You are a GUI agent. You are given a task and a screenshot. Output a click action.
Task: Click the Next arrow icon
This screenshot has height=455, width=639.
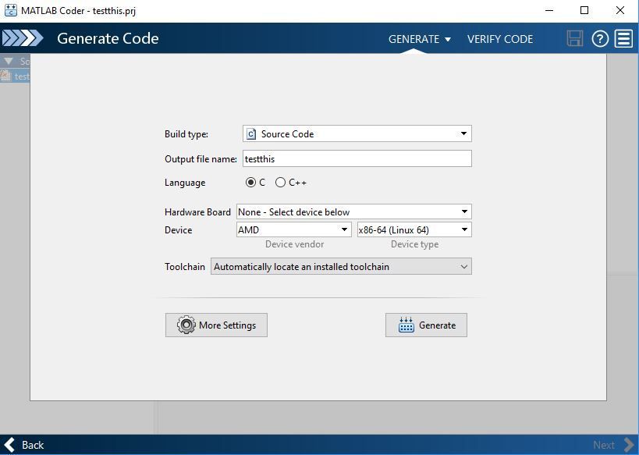(629, 445)
